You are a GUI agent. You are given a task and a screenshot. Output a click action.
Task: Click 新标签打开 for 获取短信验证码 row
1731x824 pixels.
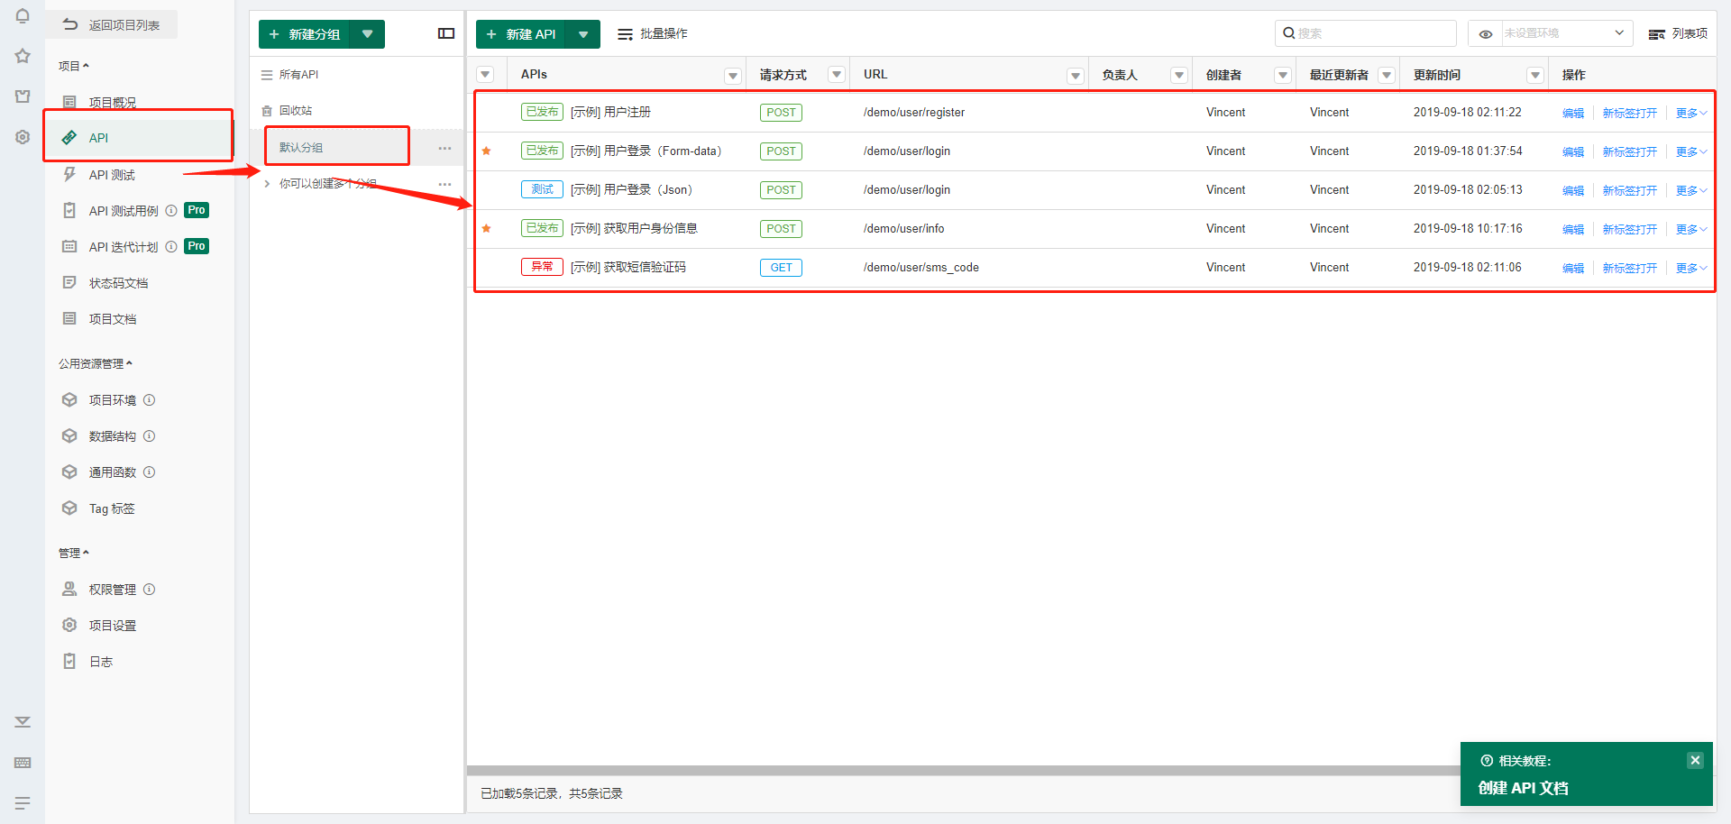click(x=1630, y=268)
